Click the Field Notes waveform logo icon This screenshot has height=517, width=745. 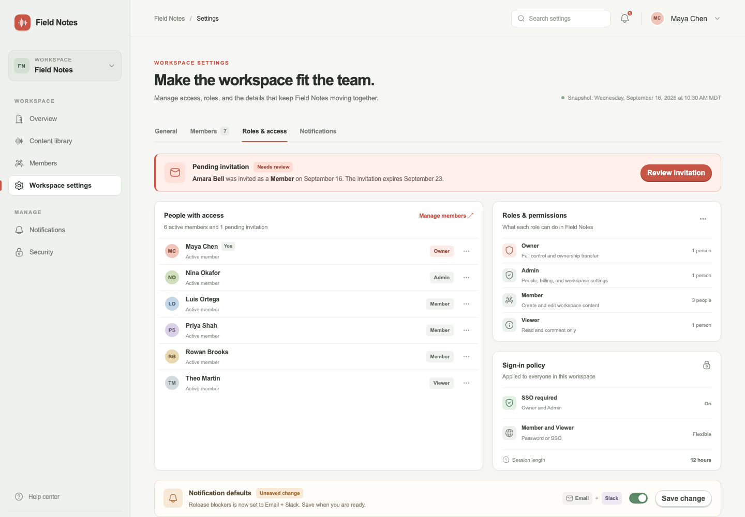[22, 22]
